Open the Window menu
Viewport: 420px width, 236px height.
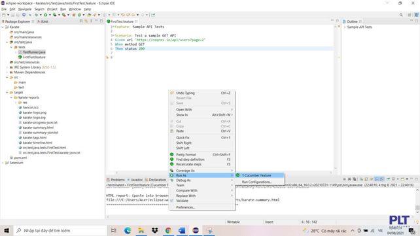75,9
